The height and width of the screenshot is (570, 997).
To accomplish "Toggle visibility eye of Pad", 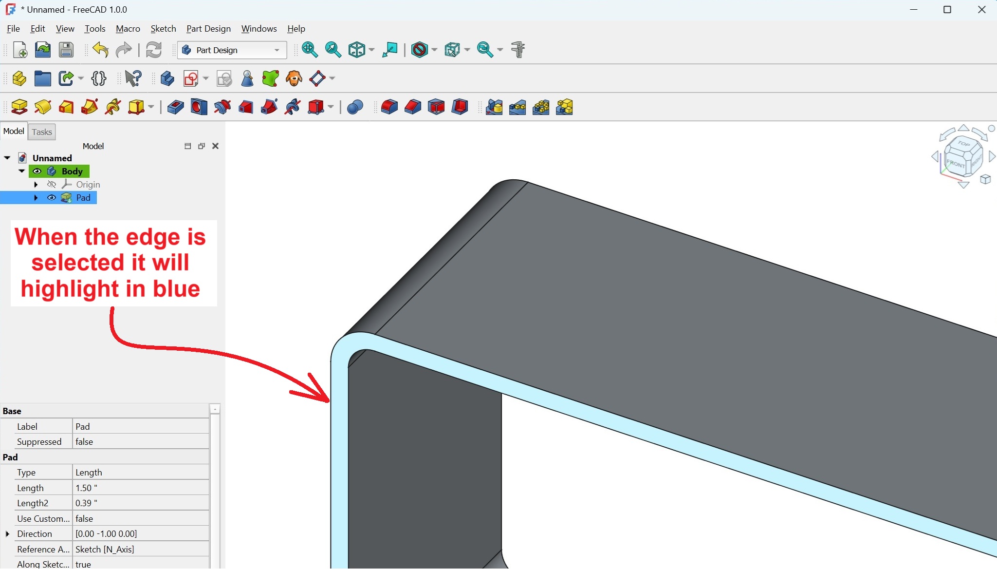I will (52, 198).
